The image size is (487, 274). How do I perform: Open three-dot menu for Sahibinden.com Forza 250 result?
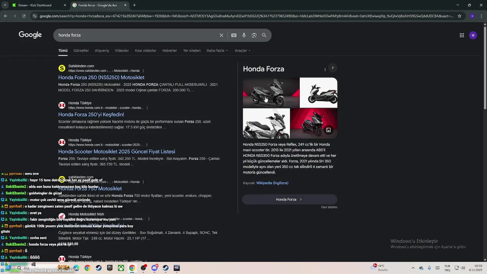[143, 71]
